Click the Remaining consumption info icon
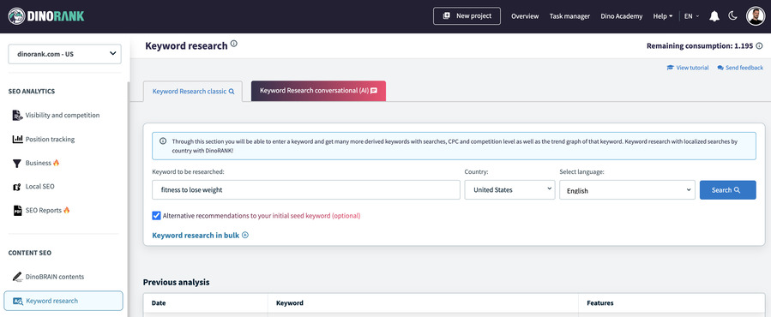This screenshot has height=317, width=771. tap(759, 46)
